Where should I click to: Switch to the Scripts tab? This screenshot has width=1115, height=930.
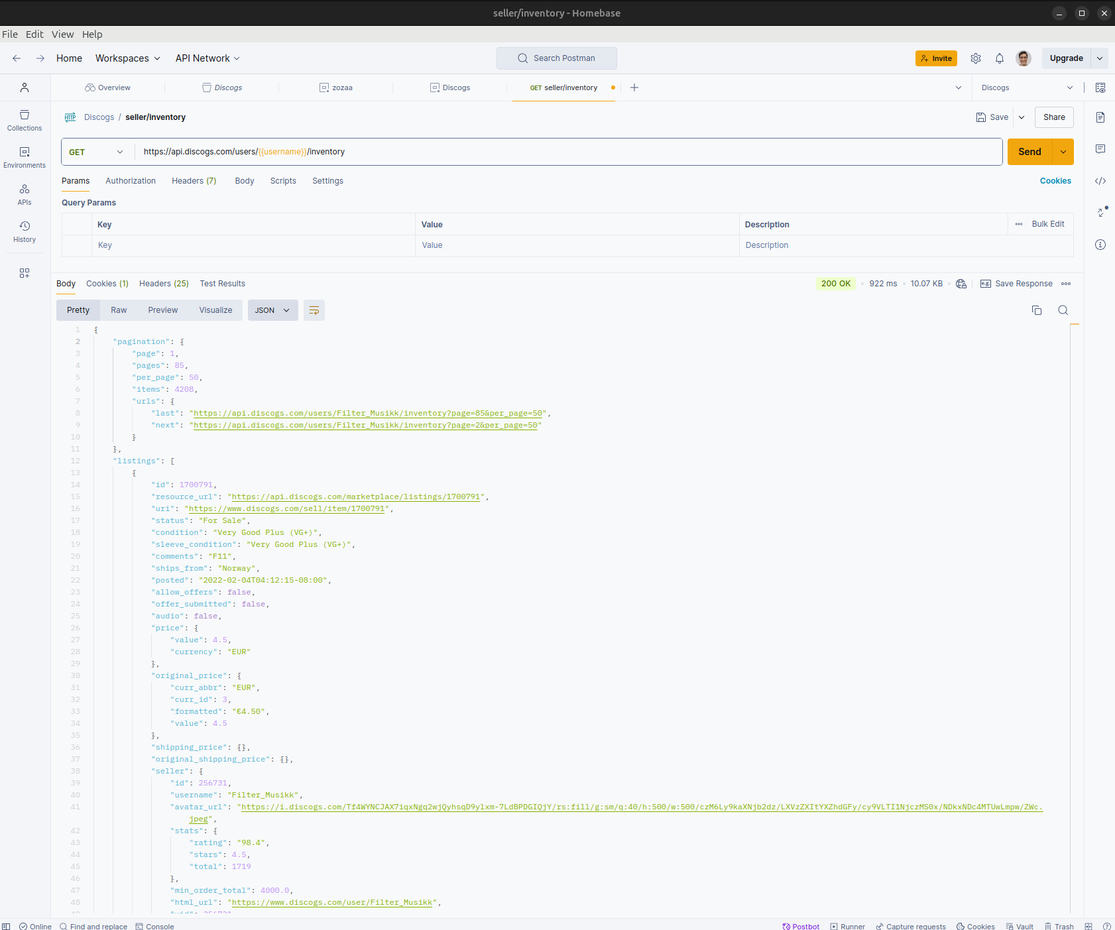tap(283, 181)
